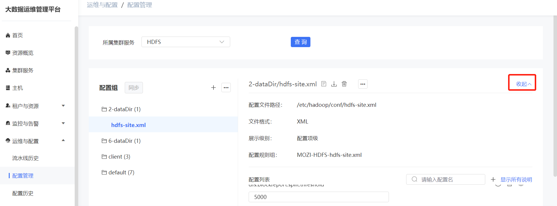This screenshot has width=557, height=206.
Task: Click the 查询 button
Action: point(300,42)
